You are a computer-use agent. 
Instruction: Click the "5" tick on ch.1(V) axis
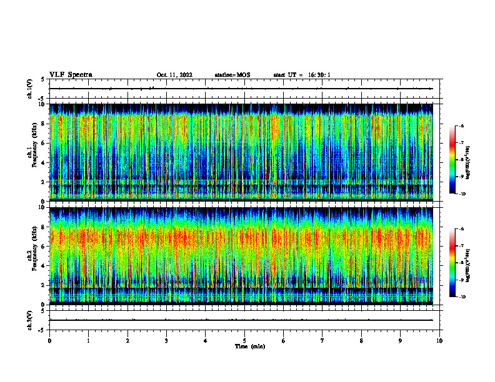42,80
